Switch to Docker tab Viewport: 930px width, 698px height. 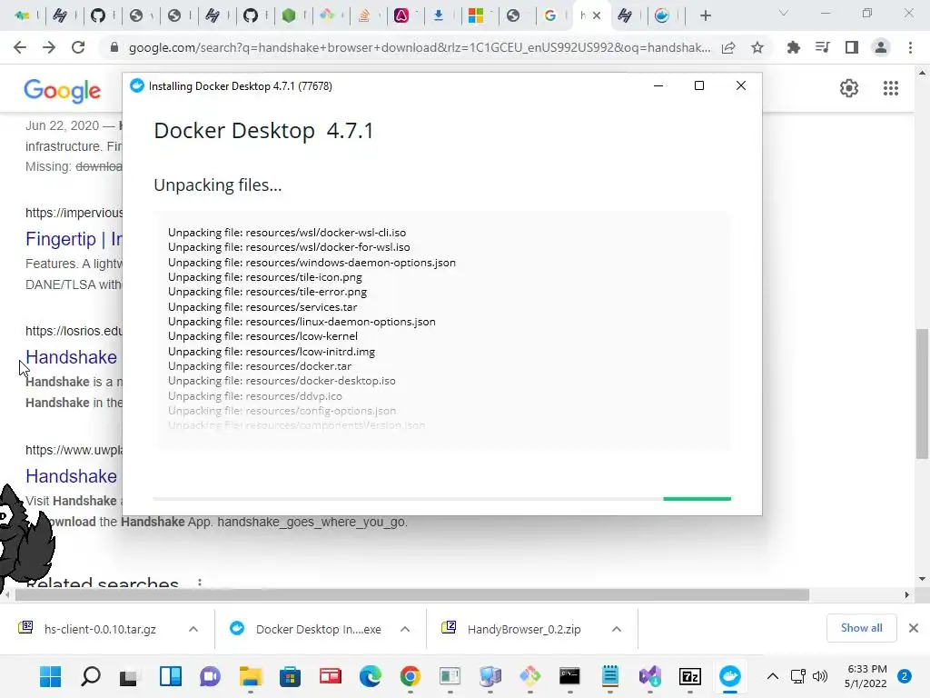pyautogui.click(x=662, y=16)
